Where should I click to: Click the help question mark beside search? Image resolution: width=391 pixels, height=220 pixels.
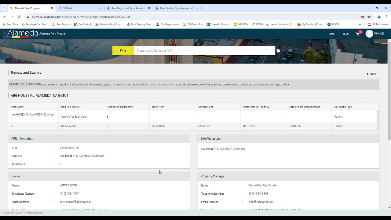pyautogui.click(x=278, y=51)
